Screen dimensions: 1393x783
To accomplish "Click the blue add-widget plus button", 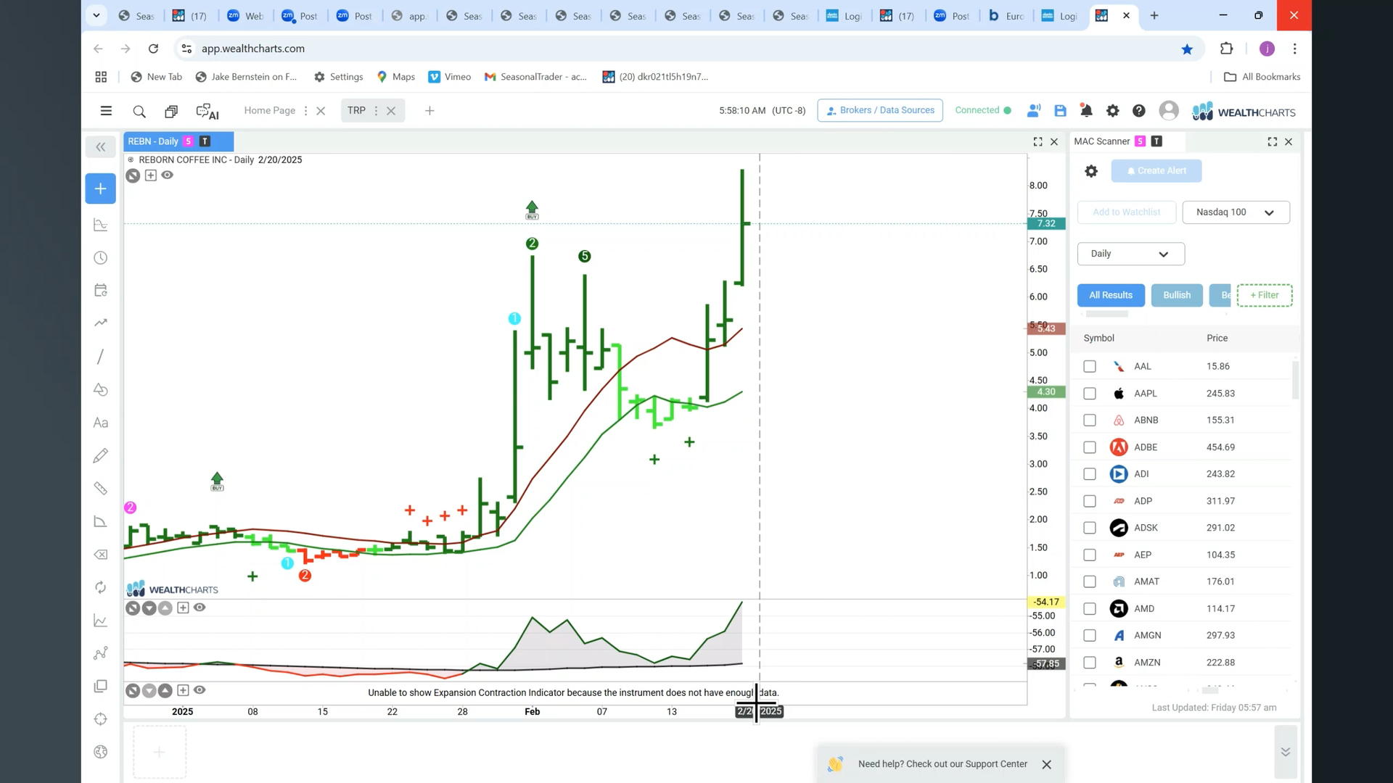I will 100,188.
